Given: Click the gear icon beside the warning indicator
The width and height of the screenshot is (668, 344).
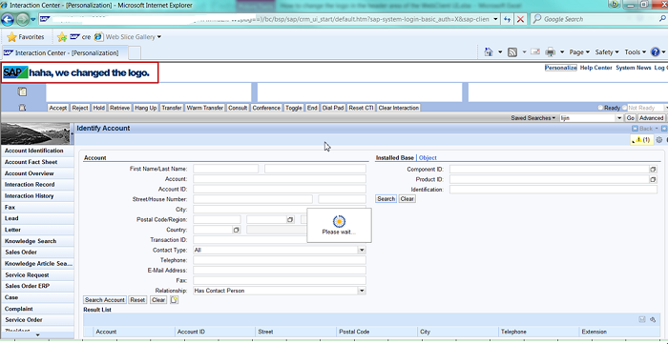Looking at the screenshot, I should [x=659, y=140].
